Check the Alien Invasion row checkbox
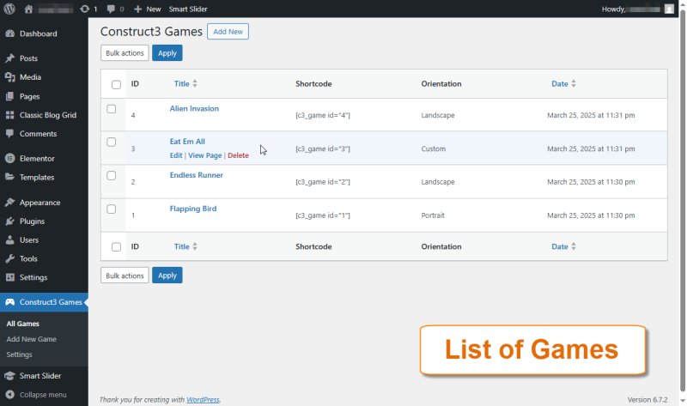The width and height of the screenshot is (687, 406). click(x=112, y=109)
